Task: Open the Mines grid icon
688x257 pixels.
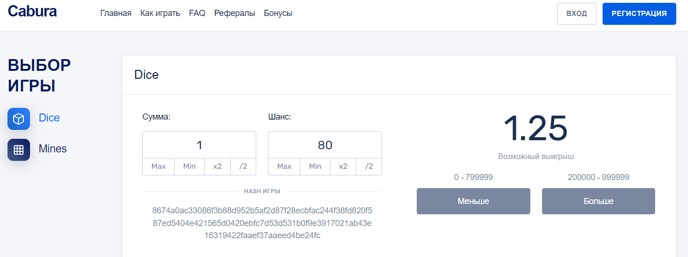Action: coord(19,150)
